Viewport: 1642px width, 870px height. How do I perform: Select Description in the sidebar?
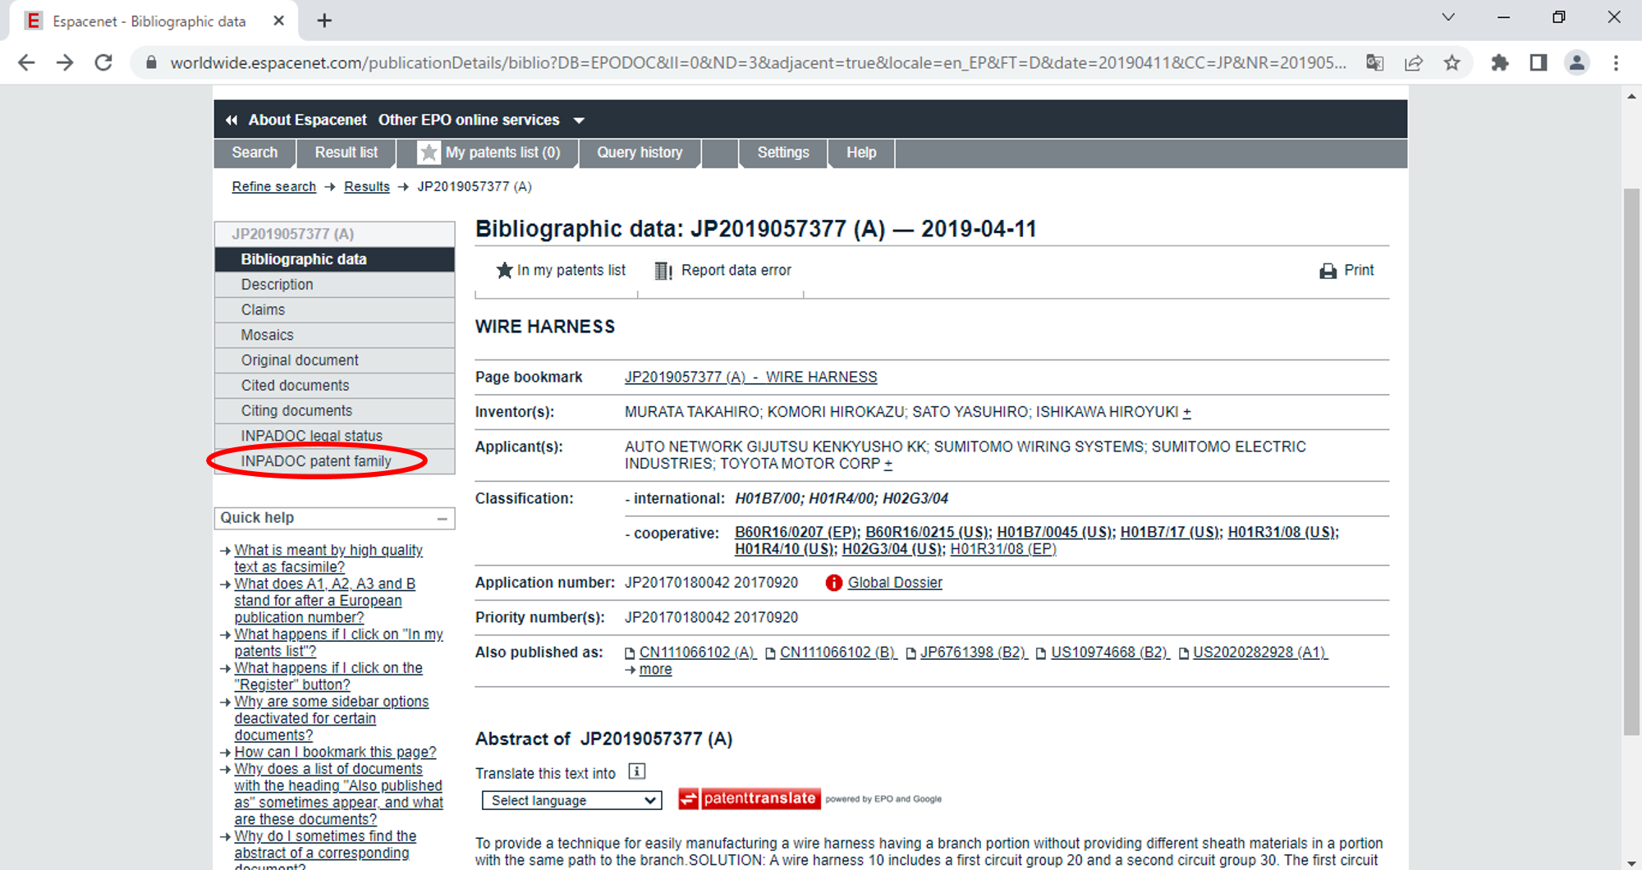pos(335,285)
